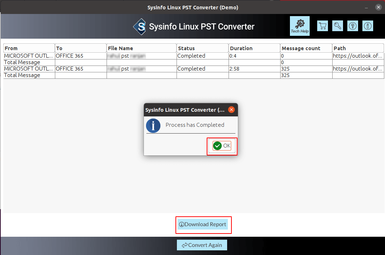Click the Process has Completed message text
This screenshot has width=385, height=255.
[195, 125]
